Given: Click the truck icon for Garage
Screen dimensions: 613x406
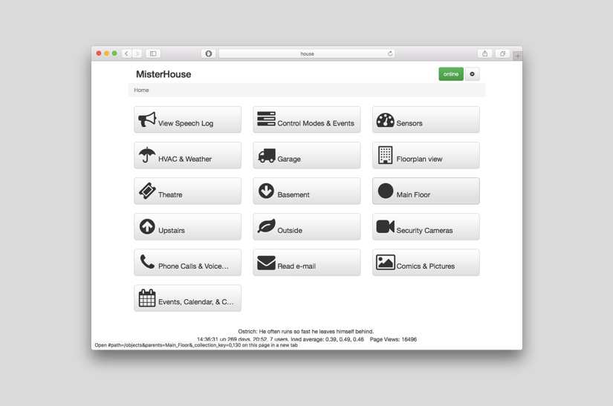Looking at the screenshot, I should pyautogui.click(x=267, y=155).
